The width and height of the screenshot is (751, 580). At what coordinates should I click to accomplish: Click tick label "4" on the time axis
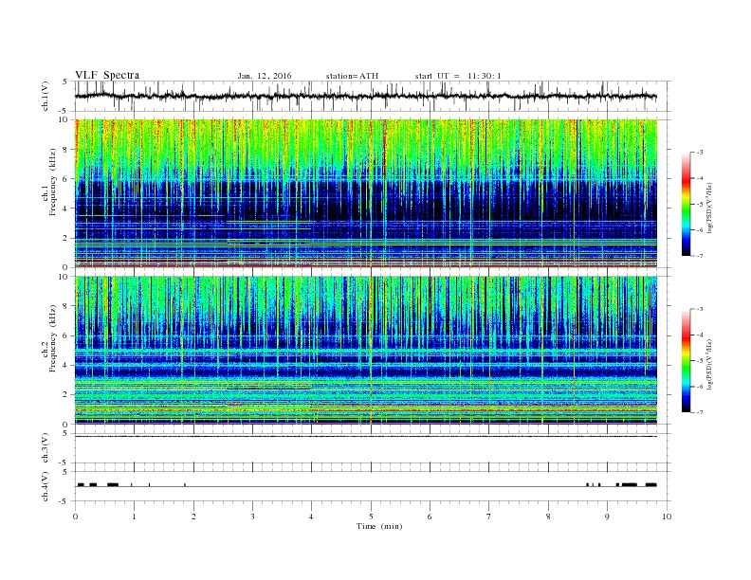[311, 517]
